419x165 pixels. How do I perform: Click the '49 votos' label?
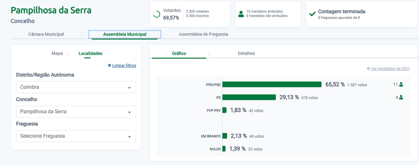[257, 136]
